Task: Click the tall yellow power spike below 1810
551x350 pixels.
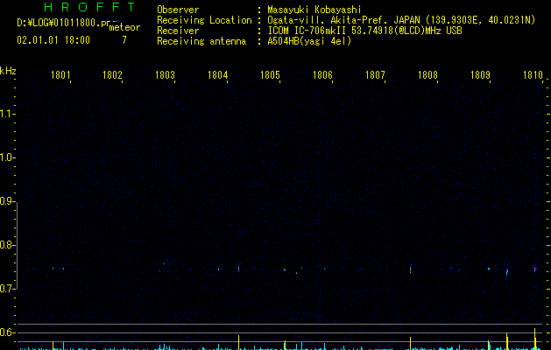Action: [x=535, y=339]
